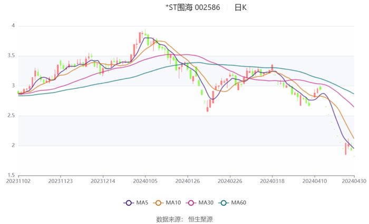
Task: Click y-axis value 2
Action: click(13, 145)
